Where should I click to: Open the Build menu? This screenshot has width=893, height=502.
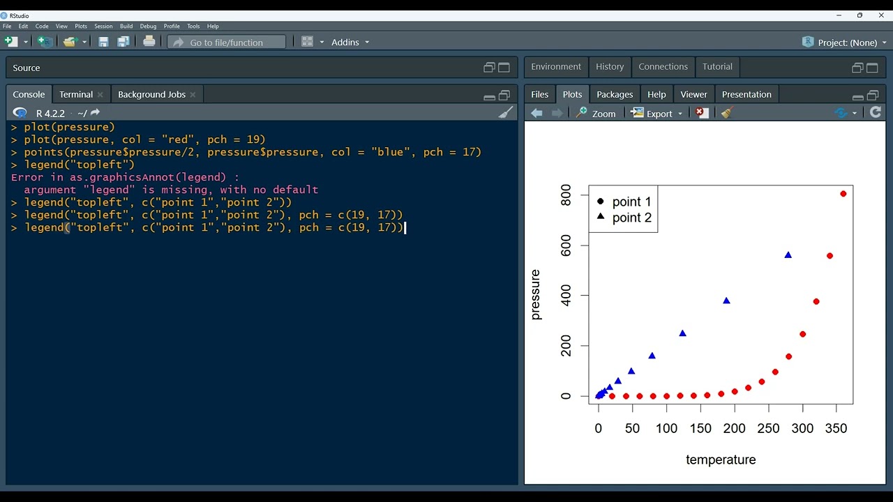tap(126, 26)
